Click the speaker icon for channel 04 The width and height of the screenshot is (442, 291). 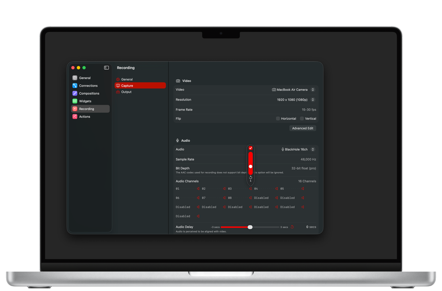[277, 189]
